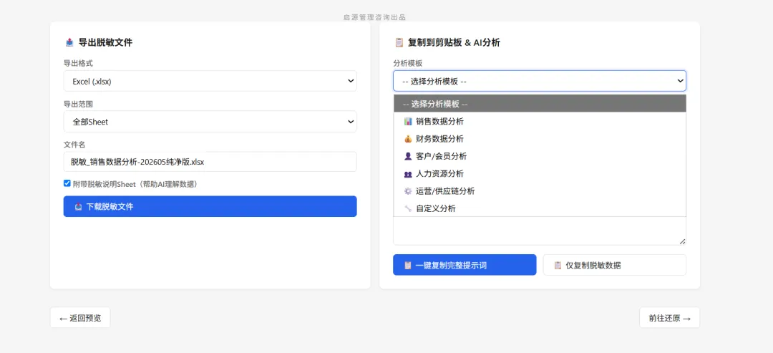Select the 运营/供应链分析 option

540,190
